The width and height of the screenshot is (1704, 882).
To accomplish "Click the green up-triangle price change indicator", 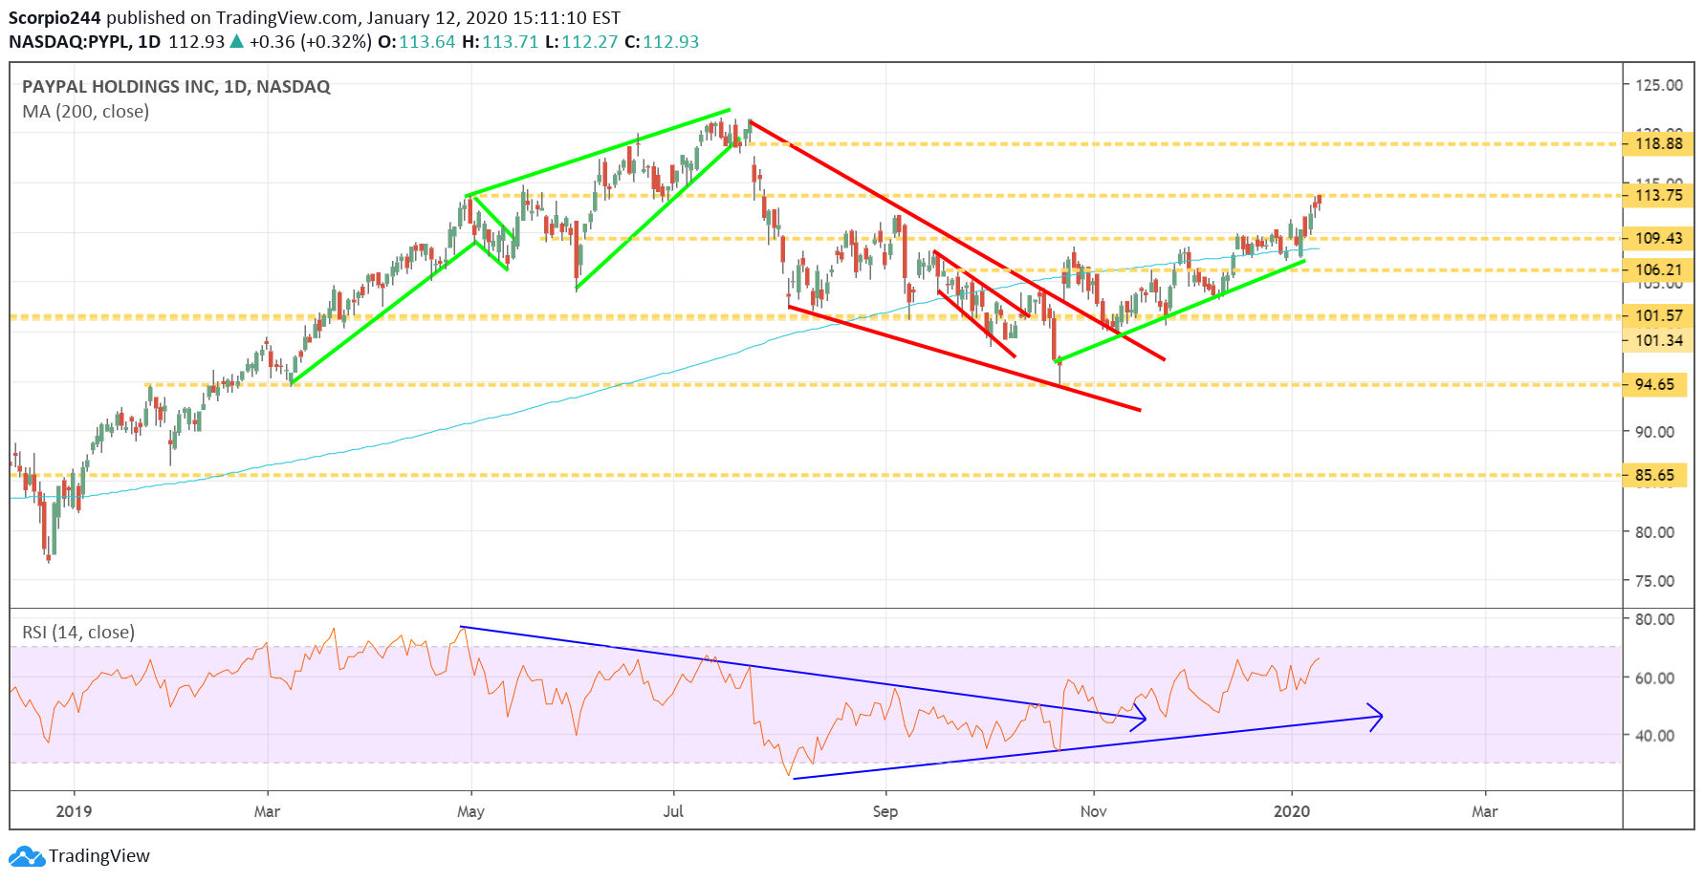I will [x=236, y=42].
